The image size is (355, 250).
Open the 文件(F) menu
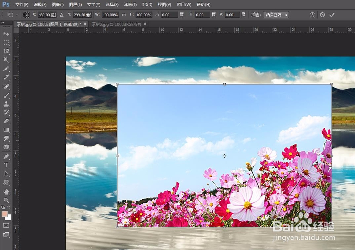(x=22, y=5)
